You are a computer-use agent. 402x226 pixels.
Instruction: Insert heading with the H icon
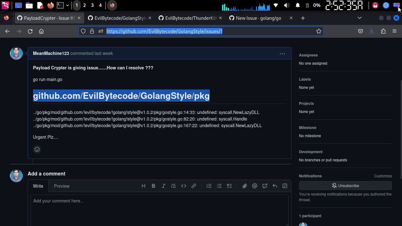pos(144,186)
